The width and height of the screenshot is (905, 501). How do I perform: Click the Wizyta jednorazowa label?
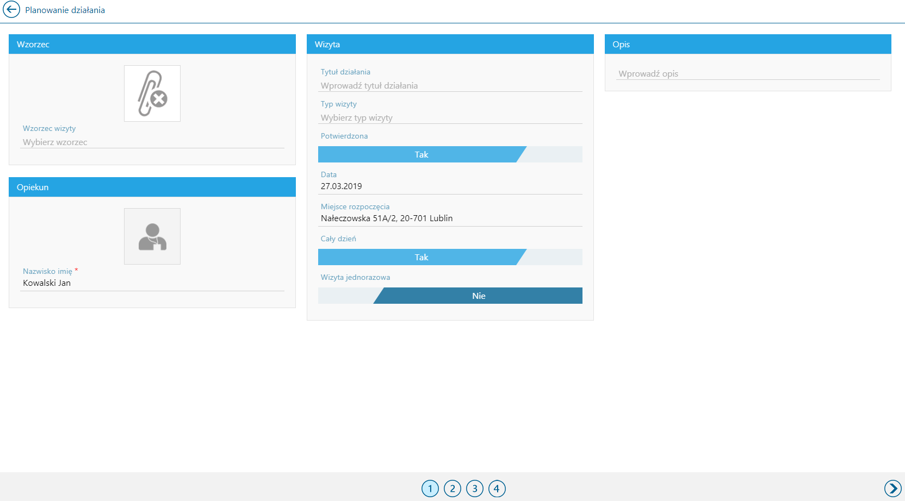point(355,277)
